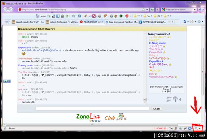Click VampirEnSεX user in the list
Viewport: 207px width, 139px height.
(161, 77)
